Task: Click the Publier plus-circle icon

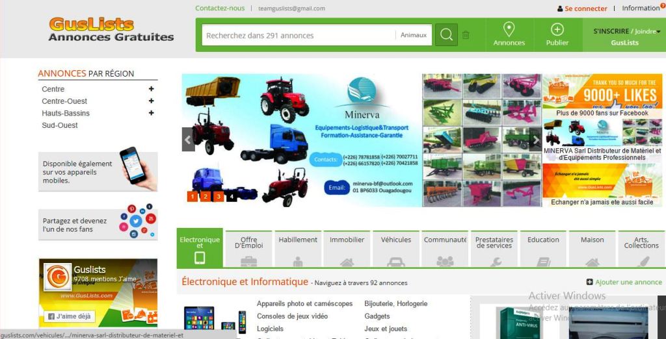Action: 557,29
